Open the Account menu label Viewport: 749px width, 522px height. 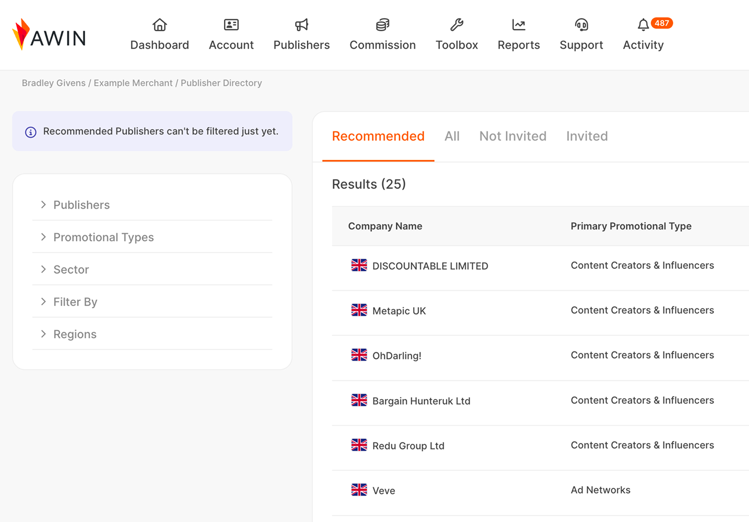pyautogui.click(x=231, y=45)
